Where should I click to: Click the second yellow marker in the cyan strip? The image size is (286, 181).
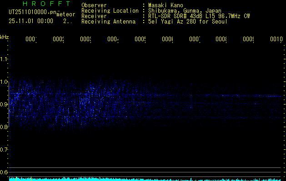tap(31, 179)
